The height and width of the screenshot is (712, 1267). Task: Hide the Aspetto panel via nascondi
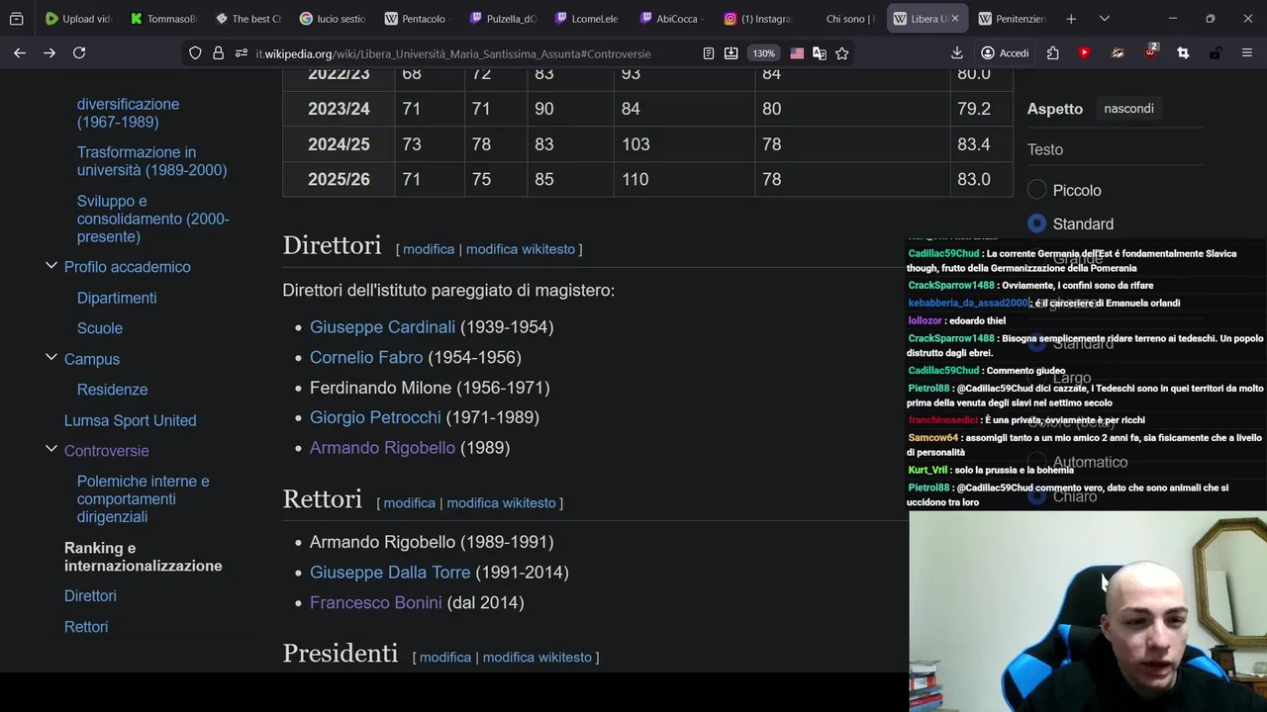1128,109
